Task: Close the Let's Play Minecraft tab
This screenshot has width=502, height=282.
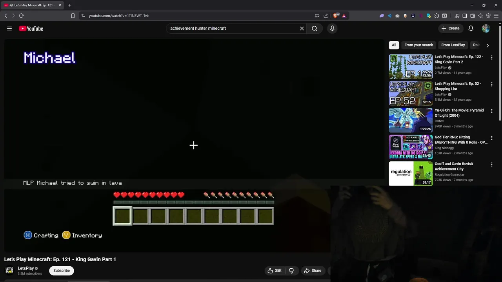Action: pyautogui.click(x=60, y=5)
